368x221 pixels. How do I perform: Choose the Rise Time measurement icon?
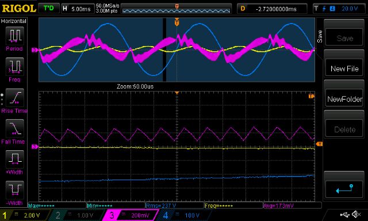tap(14, 98)
